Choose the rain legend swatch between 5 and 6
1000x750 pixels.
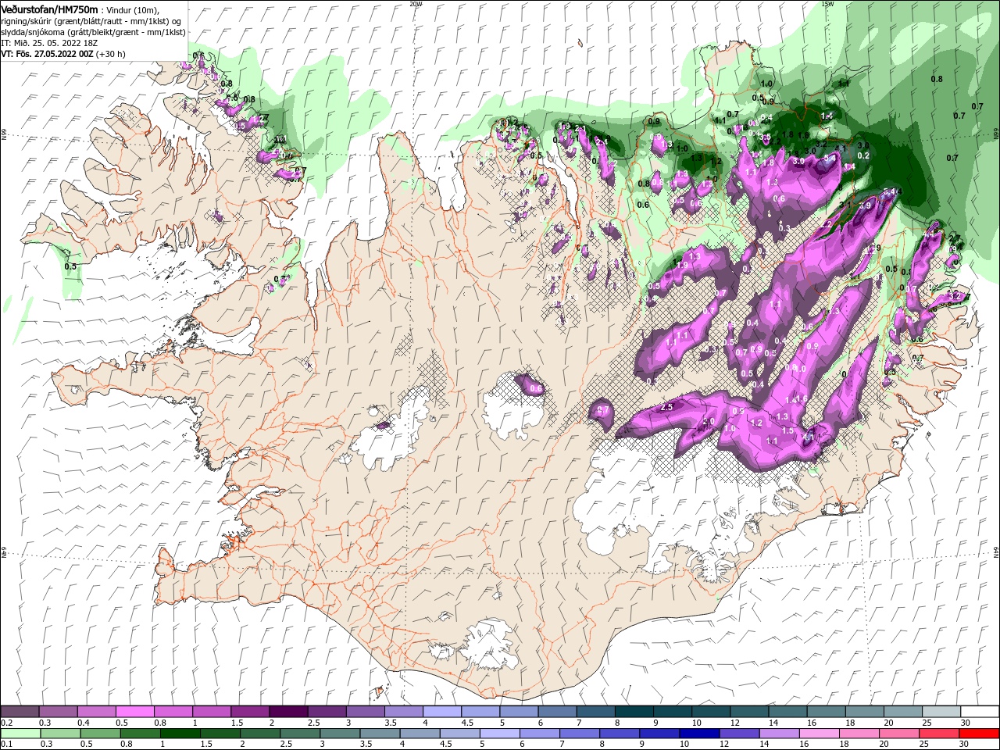[500, 734]
